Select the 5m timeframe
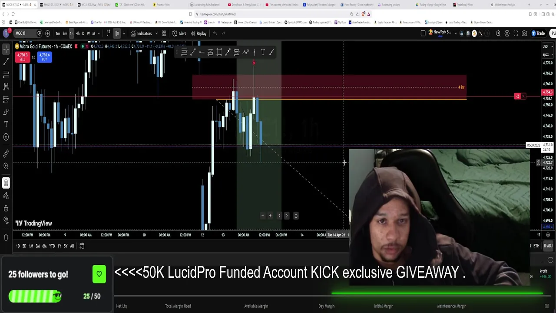Image resolution: width=556 pixels, height=313 pixels. [x=65, y=33]
